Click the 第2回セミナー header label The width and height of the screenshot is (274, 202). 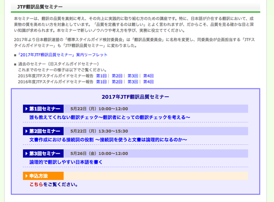click(x=43, y=131)
